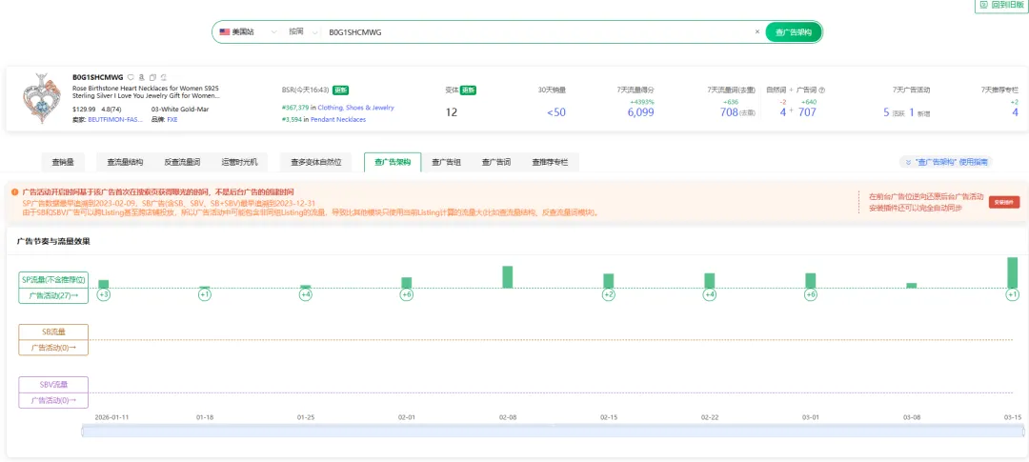Click the help icon next to 广告词
Screen dimensions: 1029x462
(822, 90)
